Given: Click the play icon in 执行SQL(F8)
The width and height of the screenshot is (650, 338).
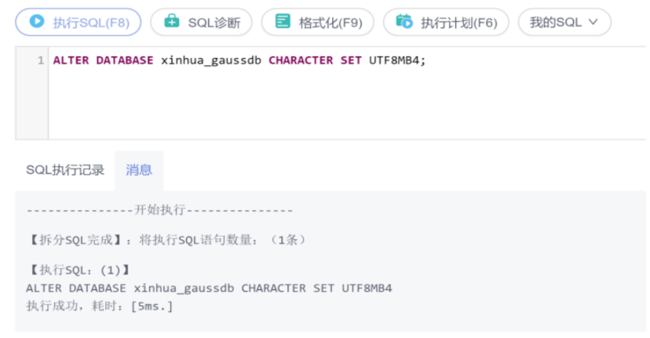Looking at the screenshot, I should click(x=37, y=22).
